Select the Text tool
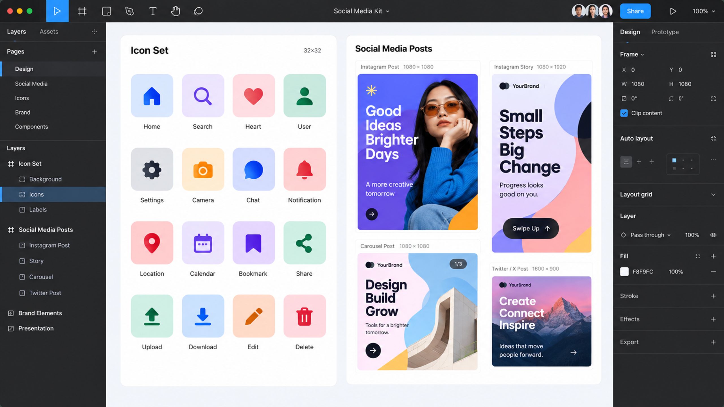 (x=153, y=11)
